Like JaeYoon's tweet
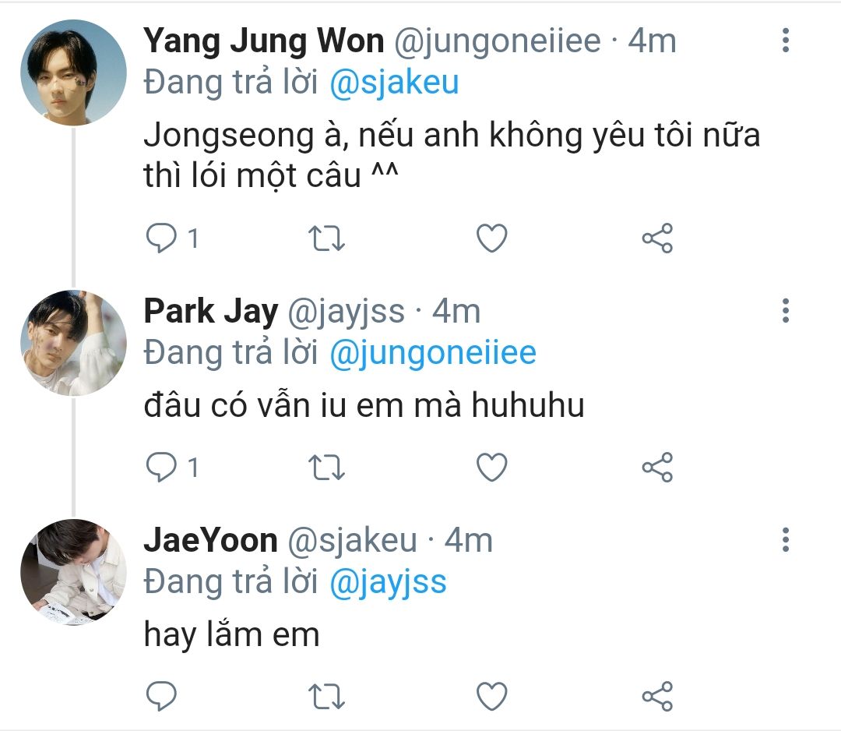841x731 pixels. (491, 695)
